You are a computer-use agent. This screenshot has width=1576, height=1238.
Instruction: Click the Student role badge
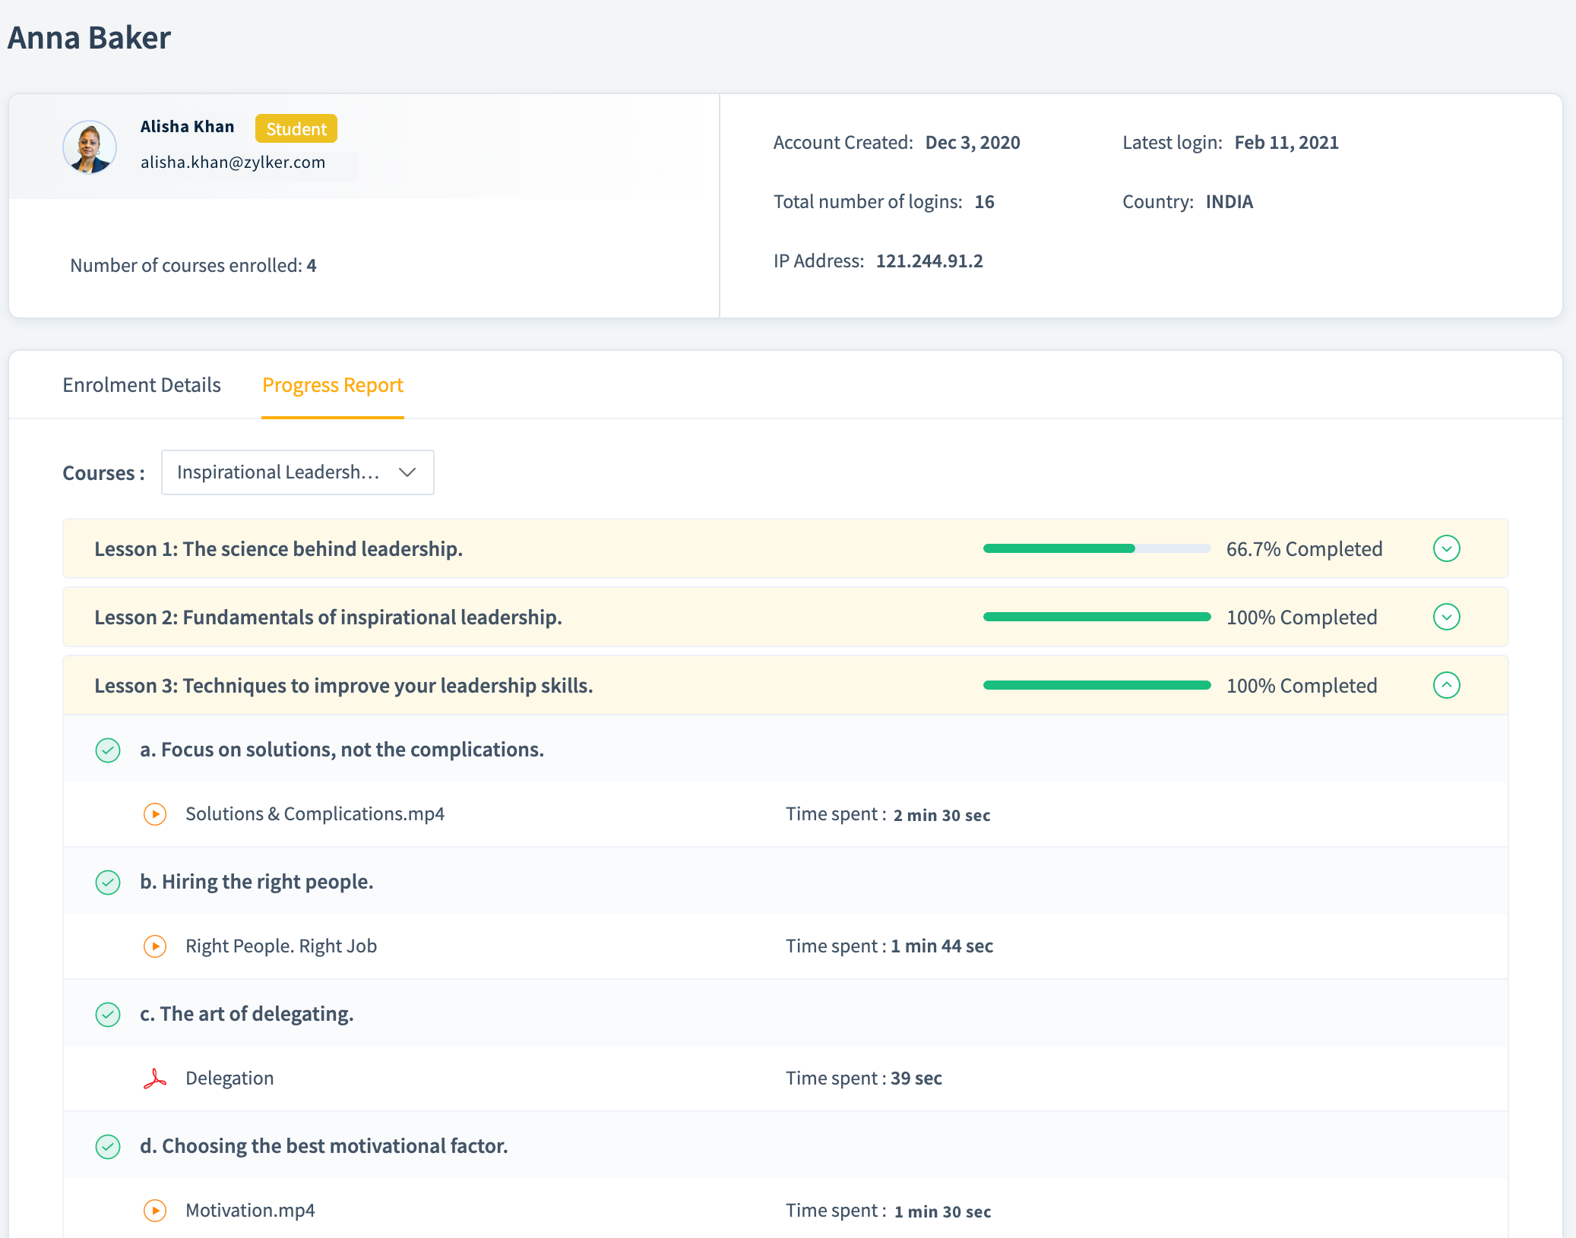[x=296, y=129]
